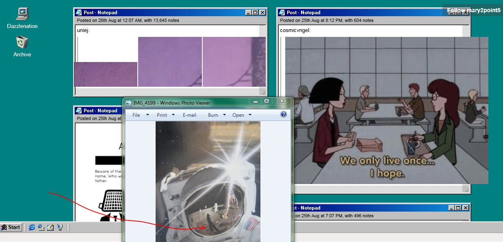Click horizontal scrollbar of uniej Post window
The image size is (503, 242).
coord(167,92)
